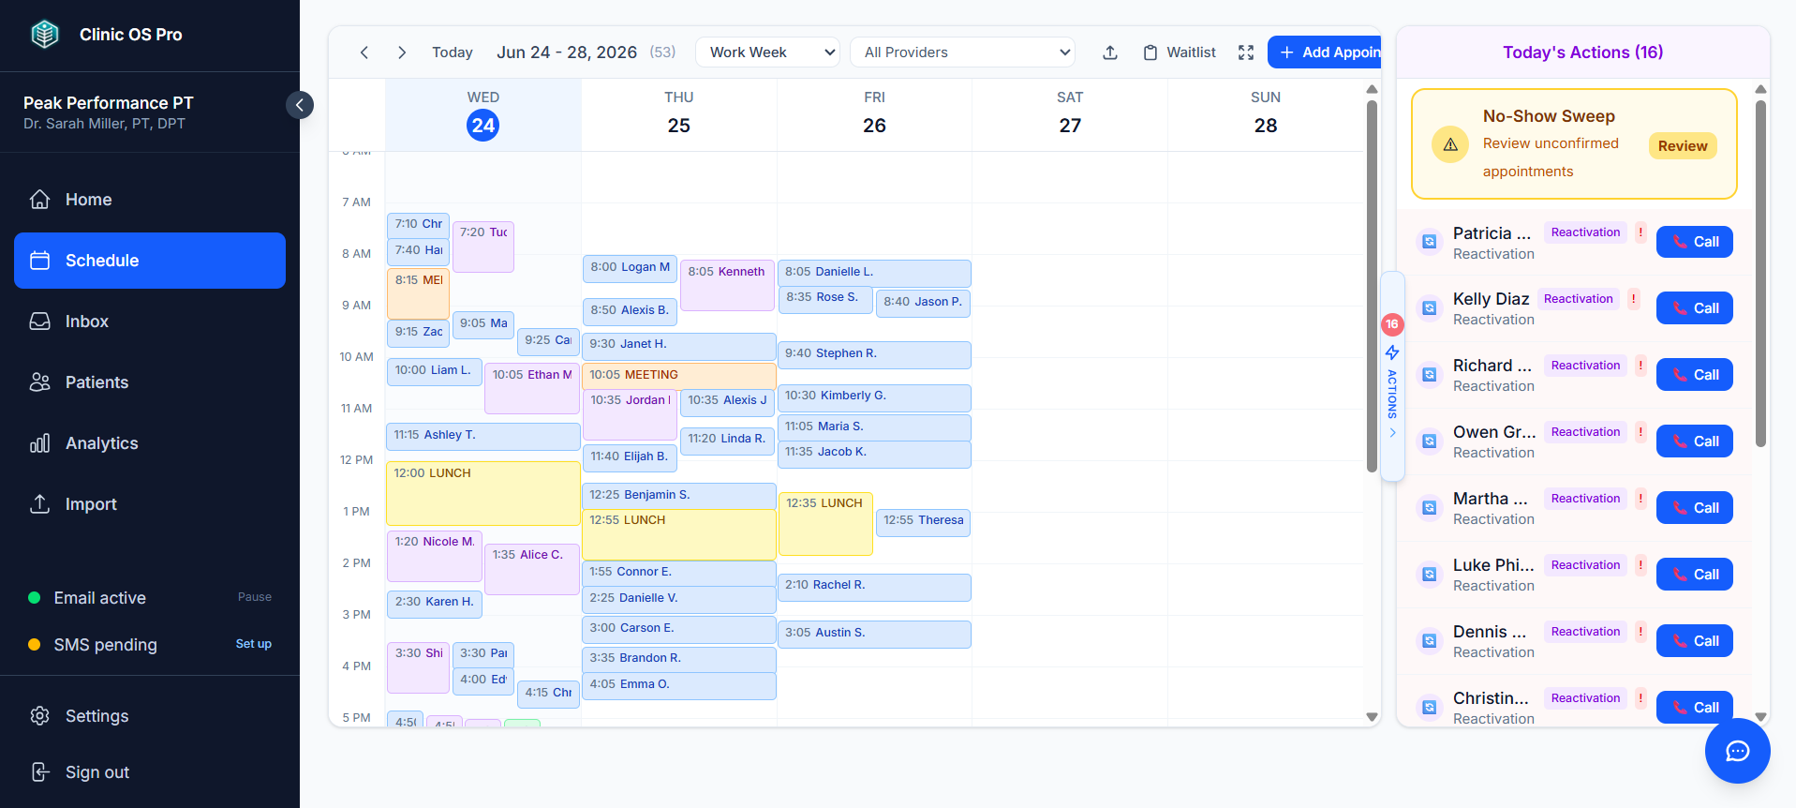Review the No-Show Sweep
Screen dimensions: 1796x808
click(x=1683, y=145)
